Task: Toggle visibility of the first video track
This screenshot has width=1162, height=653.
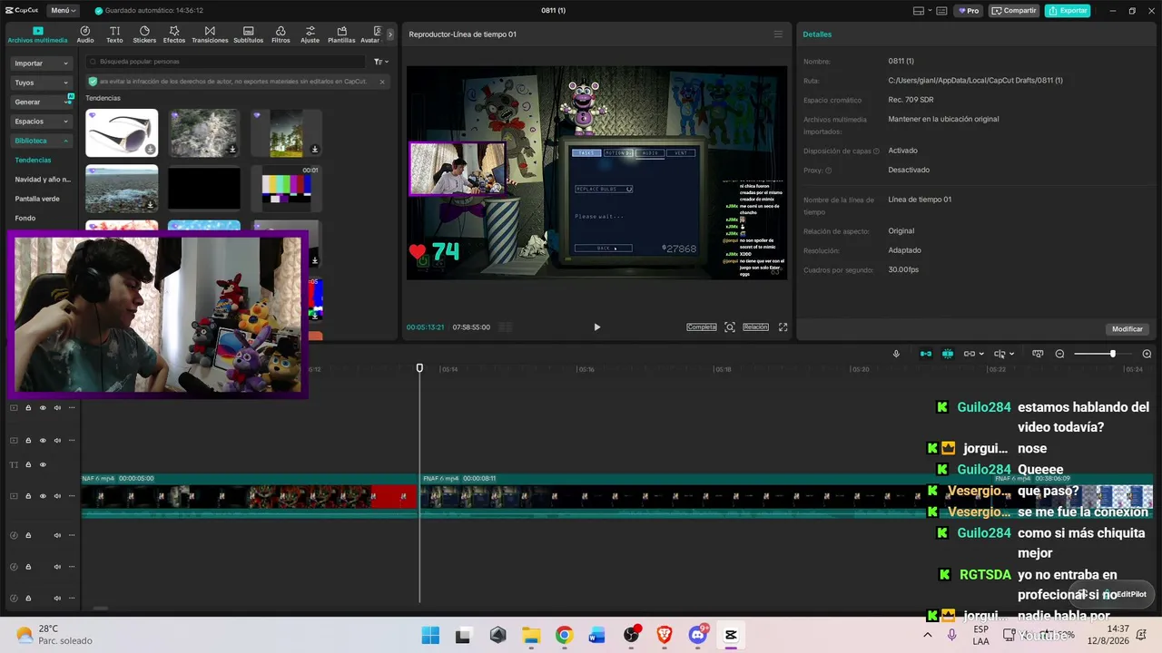Action: tap(43, 407)
